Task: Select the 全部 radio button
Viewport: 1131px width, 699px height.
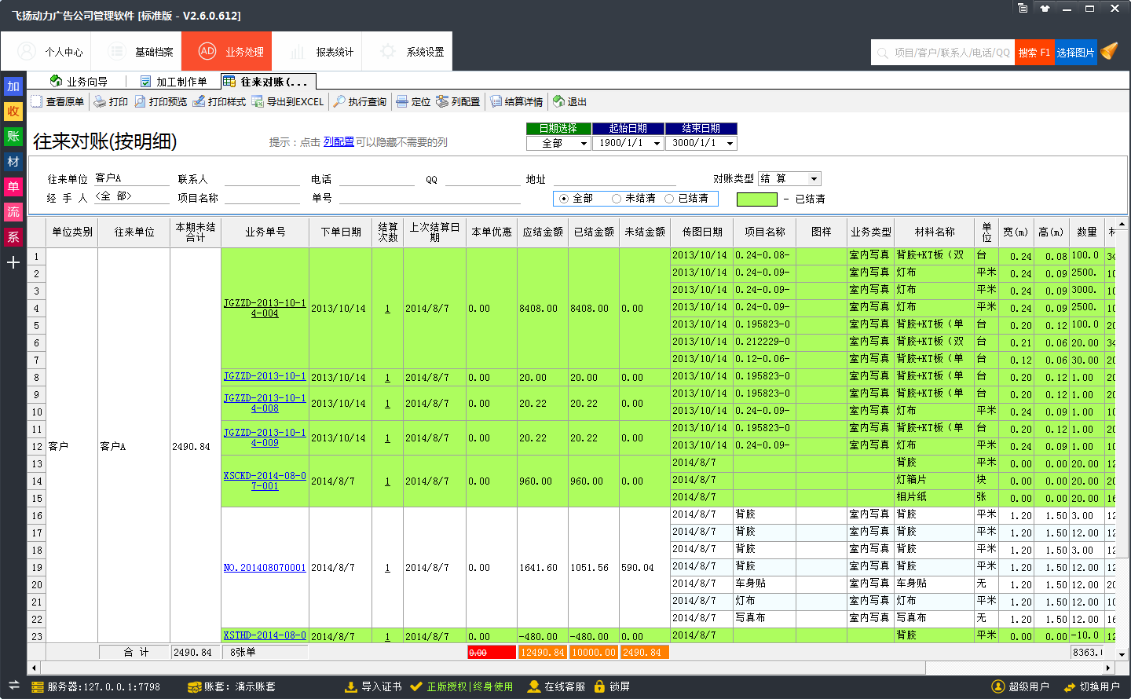Action: click(x=563, y=199)
